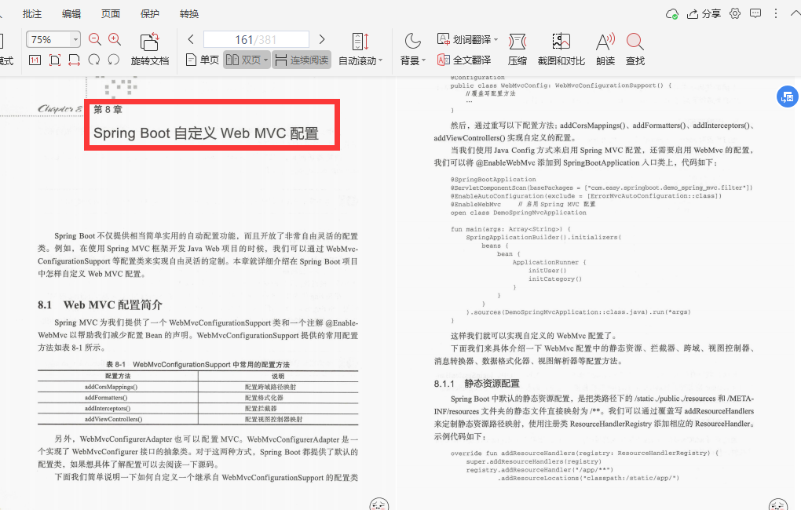Click the table cell addViewControllers()
Image resolution: width=801 pixels, height=510 pixels.
[113, 419]
